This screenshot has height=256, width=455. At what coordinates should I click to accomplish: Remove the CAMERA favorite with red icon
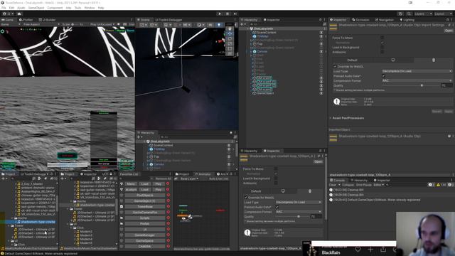168,247
